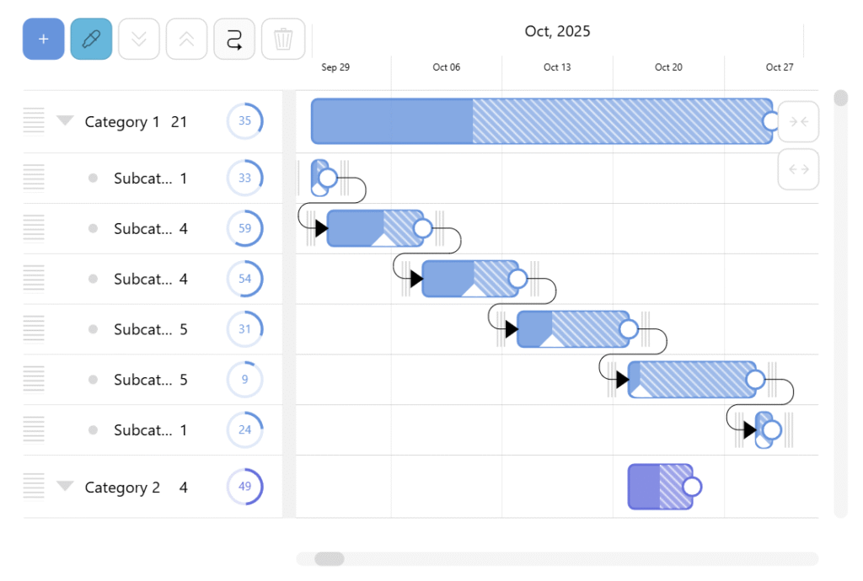Click the Oct 13 week header

(557, 67)
